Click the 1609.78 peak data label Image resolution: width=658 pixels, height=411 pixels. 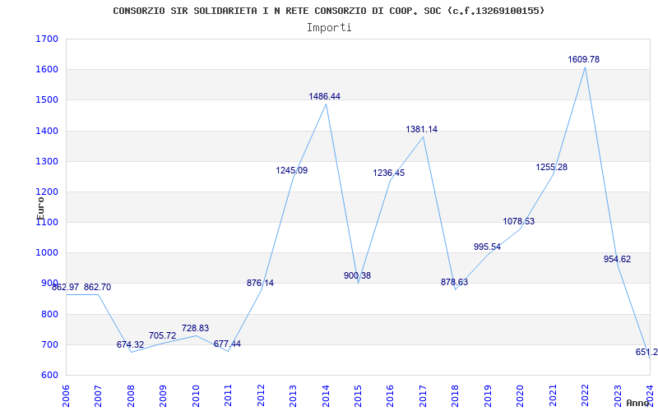pos(584,59)
